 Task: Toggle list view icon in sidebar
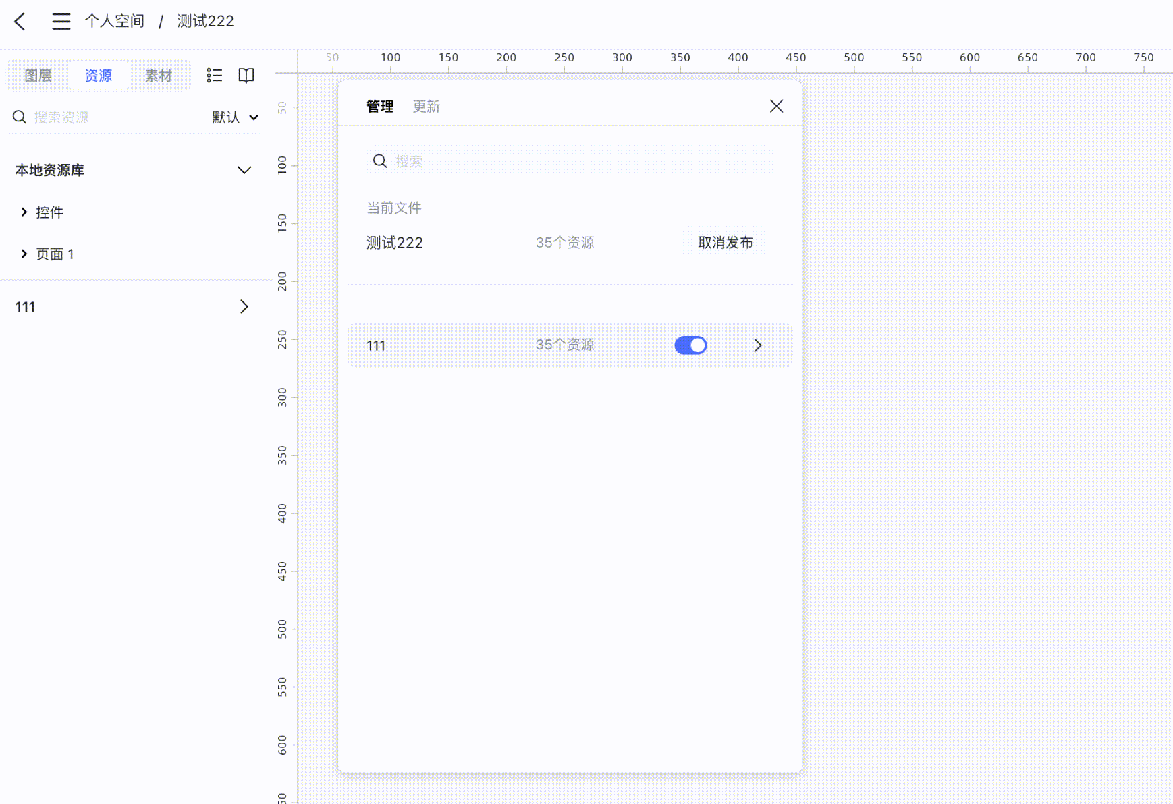pos(215,76)
